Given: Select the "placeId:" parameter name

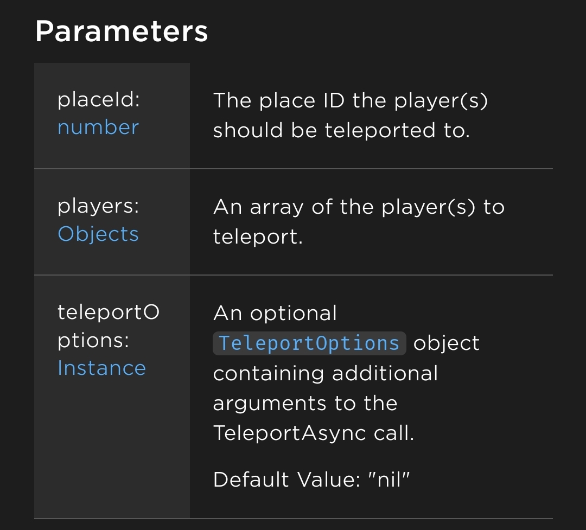Looking at the screenshot, I should pos(99,100).
